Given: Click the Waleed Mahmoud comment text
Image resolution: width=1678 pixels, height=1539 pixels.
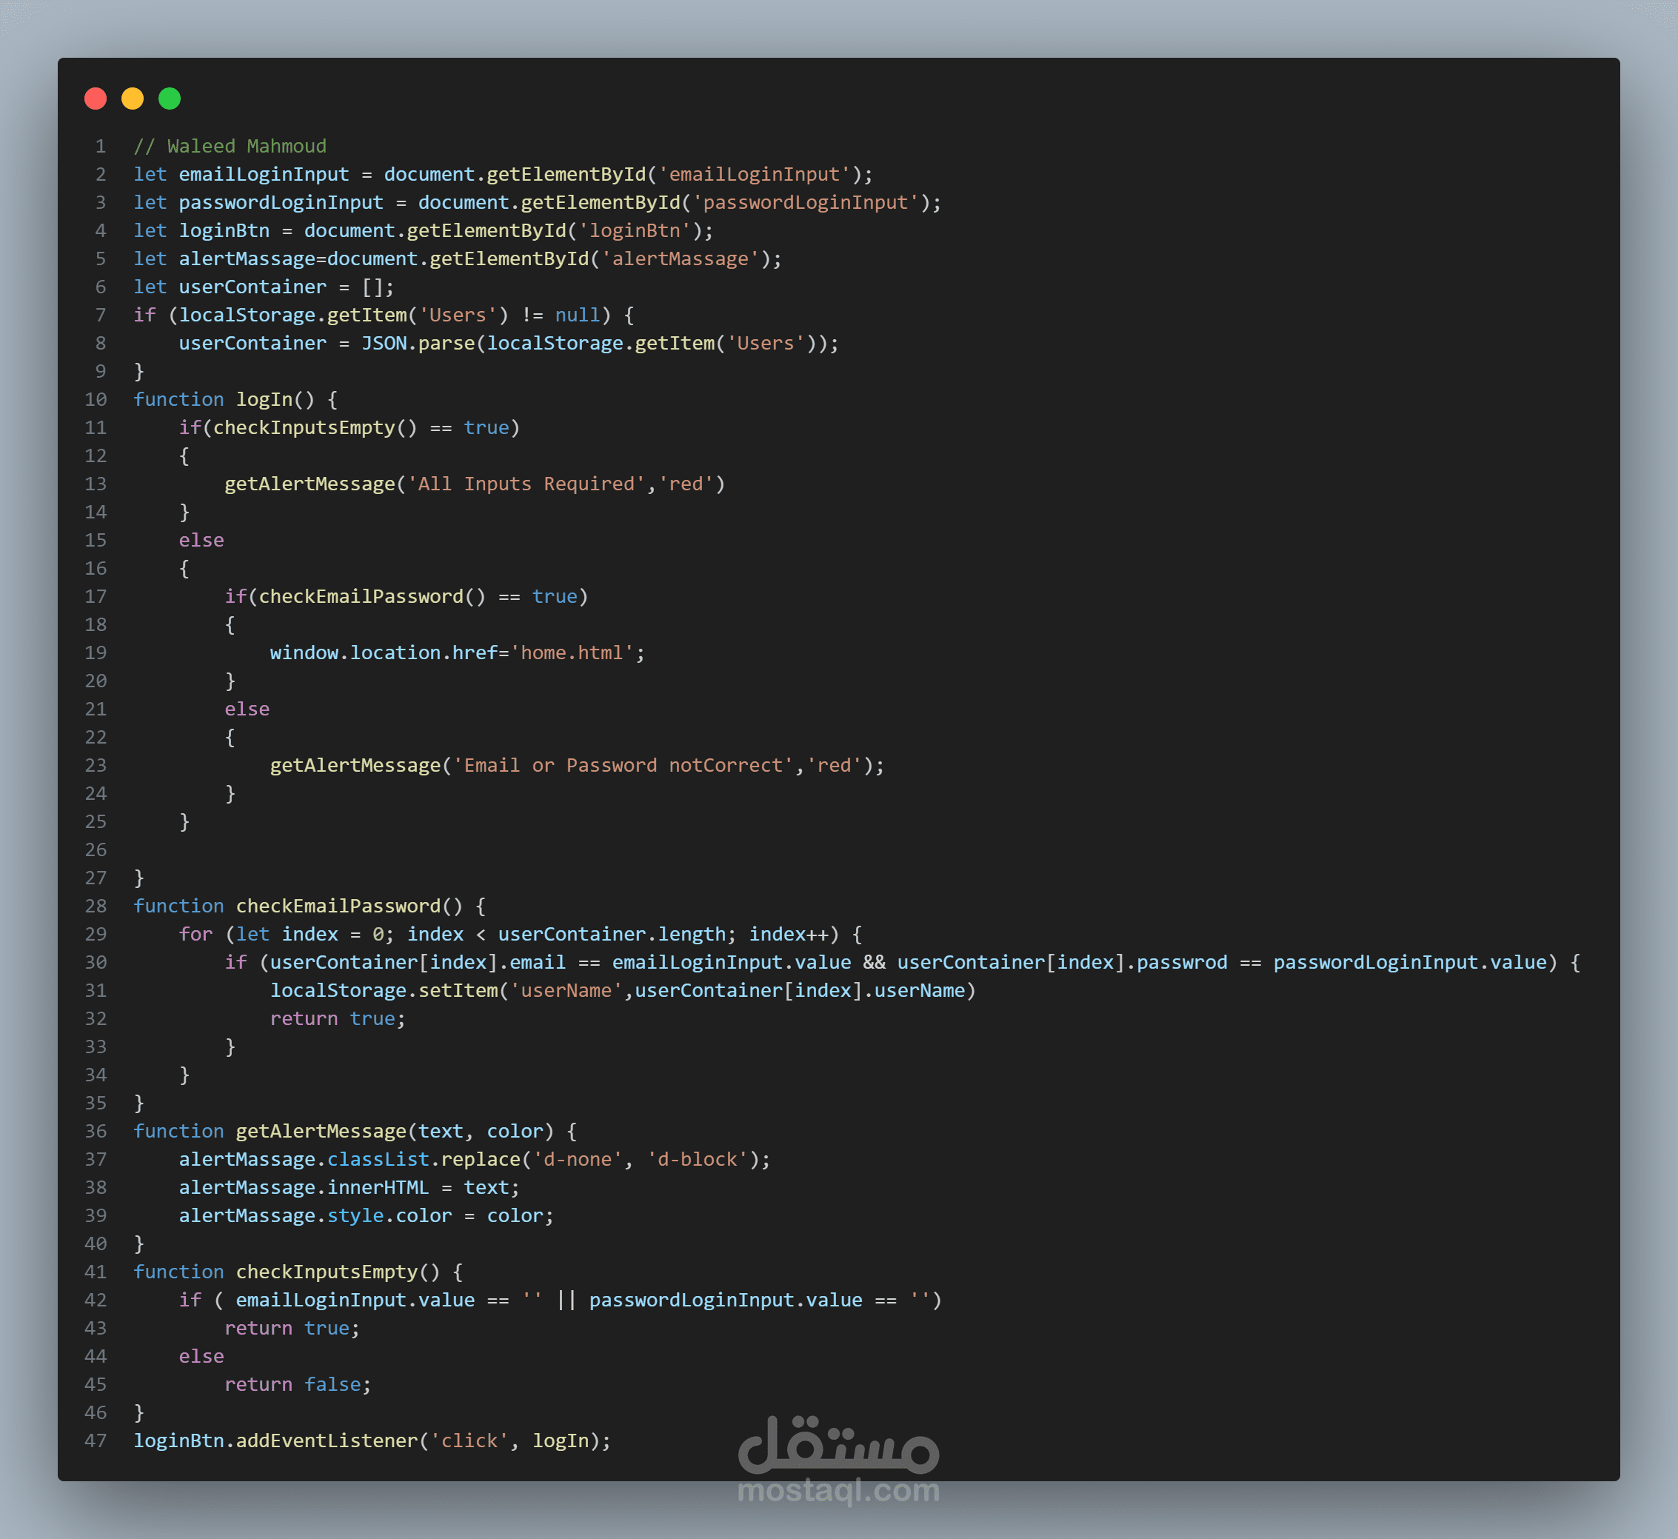Looking at the screenshot, I should (246, 147).
